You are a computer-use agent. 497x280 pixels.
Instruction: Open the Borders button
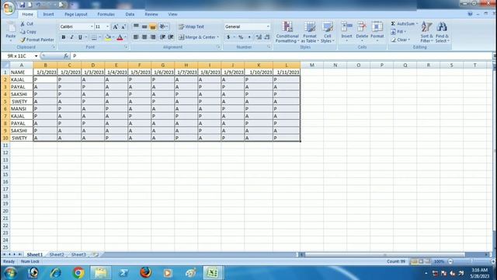pos(94,37)
